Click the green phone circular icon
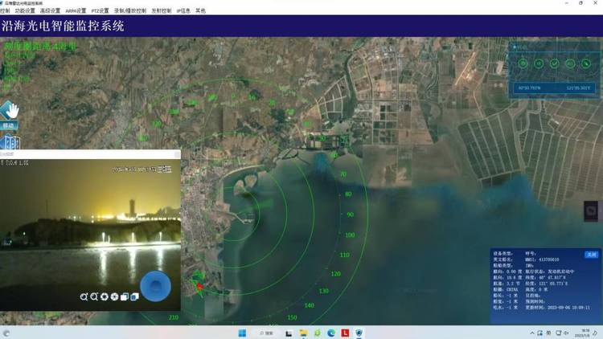The height and width of the screenshot is (339, 603). tap(585, 63)
